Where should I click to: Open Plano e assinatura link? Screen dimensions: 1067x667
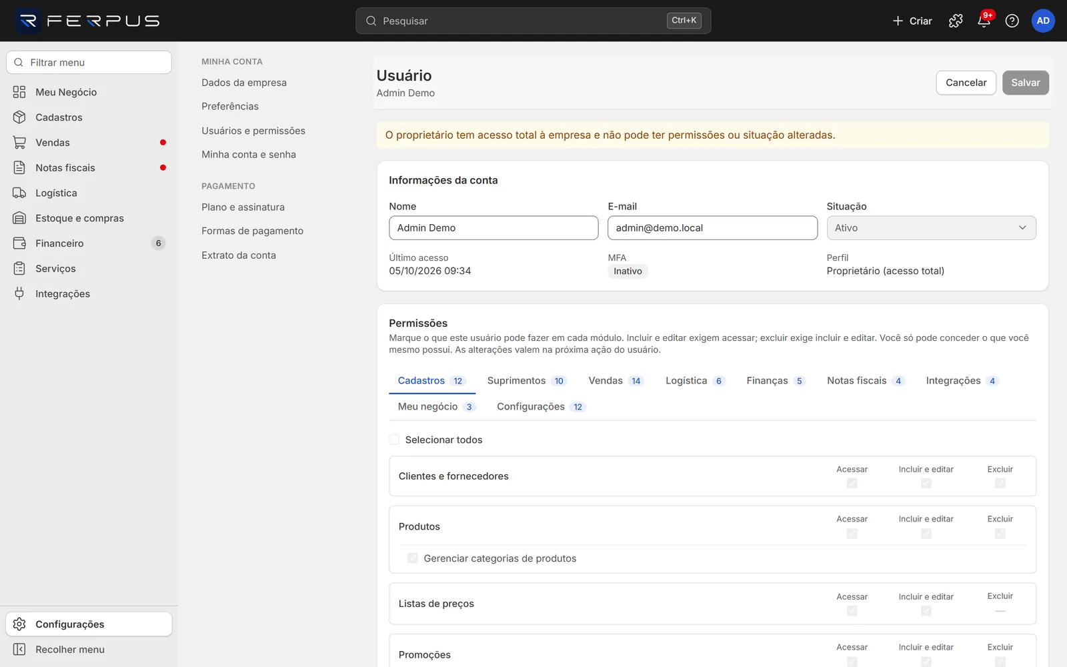point(243,207)
